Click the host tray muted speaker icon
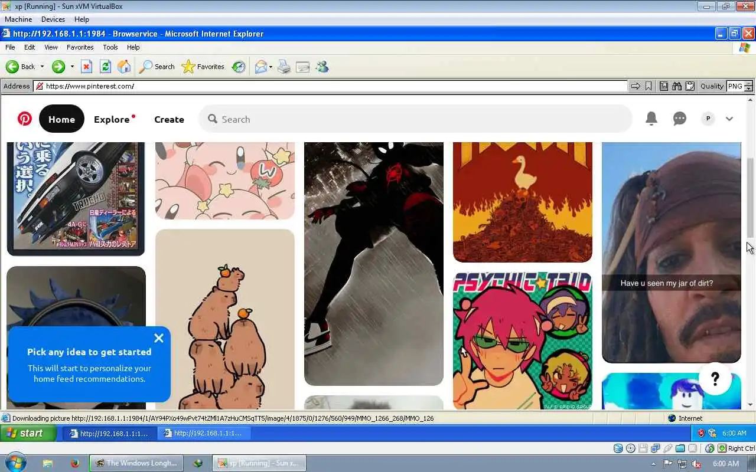756x472 pixels. pyautogui.click(x=697, y=464)
